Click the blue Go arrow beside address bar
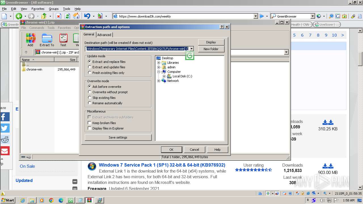Image resolution: width=363 pixels, height=204 pixels. (x=262, y=16)
